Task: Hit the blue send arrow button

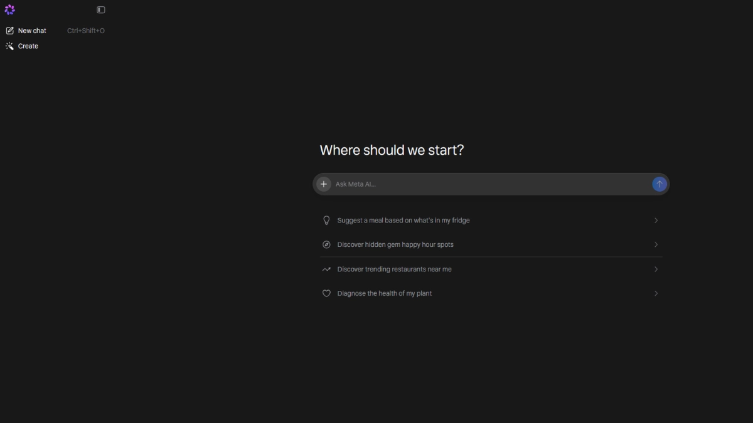Action: pos(659,184)
